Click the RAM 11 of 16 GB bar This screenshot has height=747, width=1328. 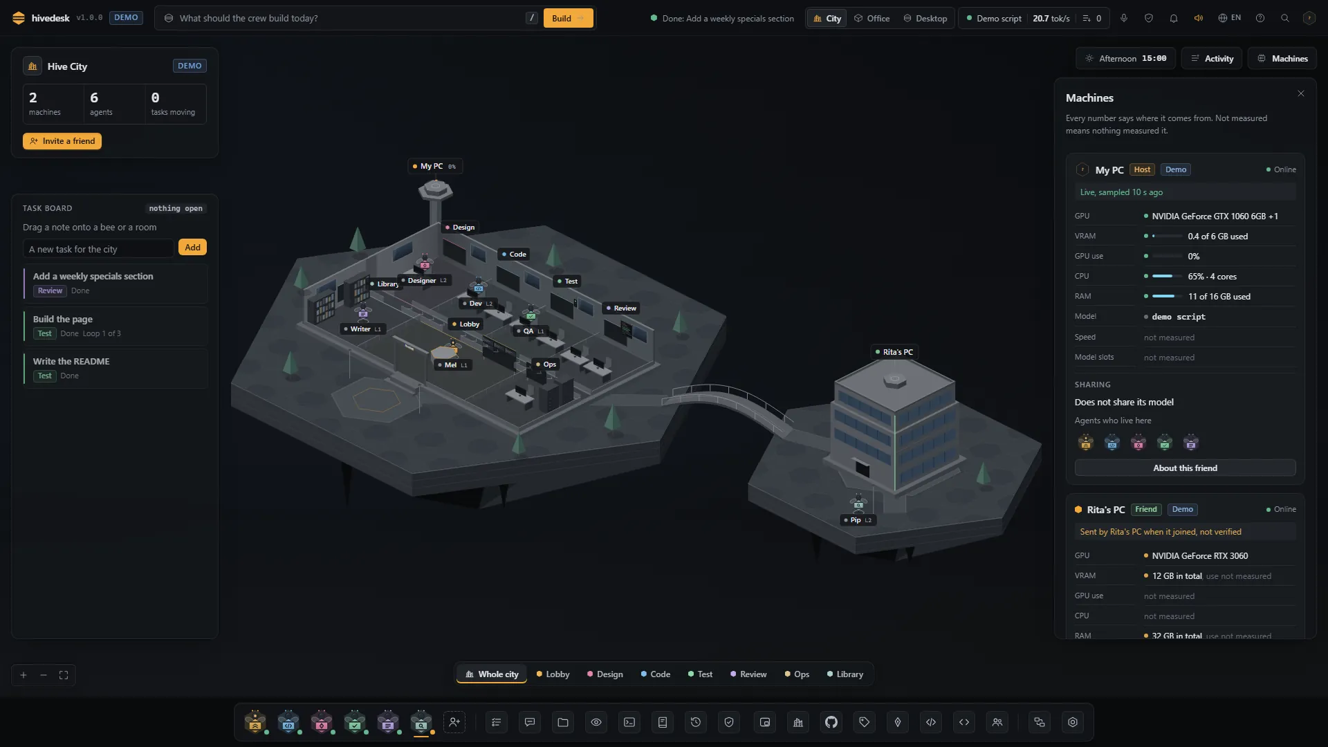(x=1166, y=297)
